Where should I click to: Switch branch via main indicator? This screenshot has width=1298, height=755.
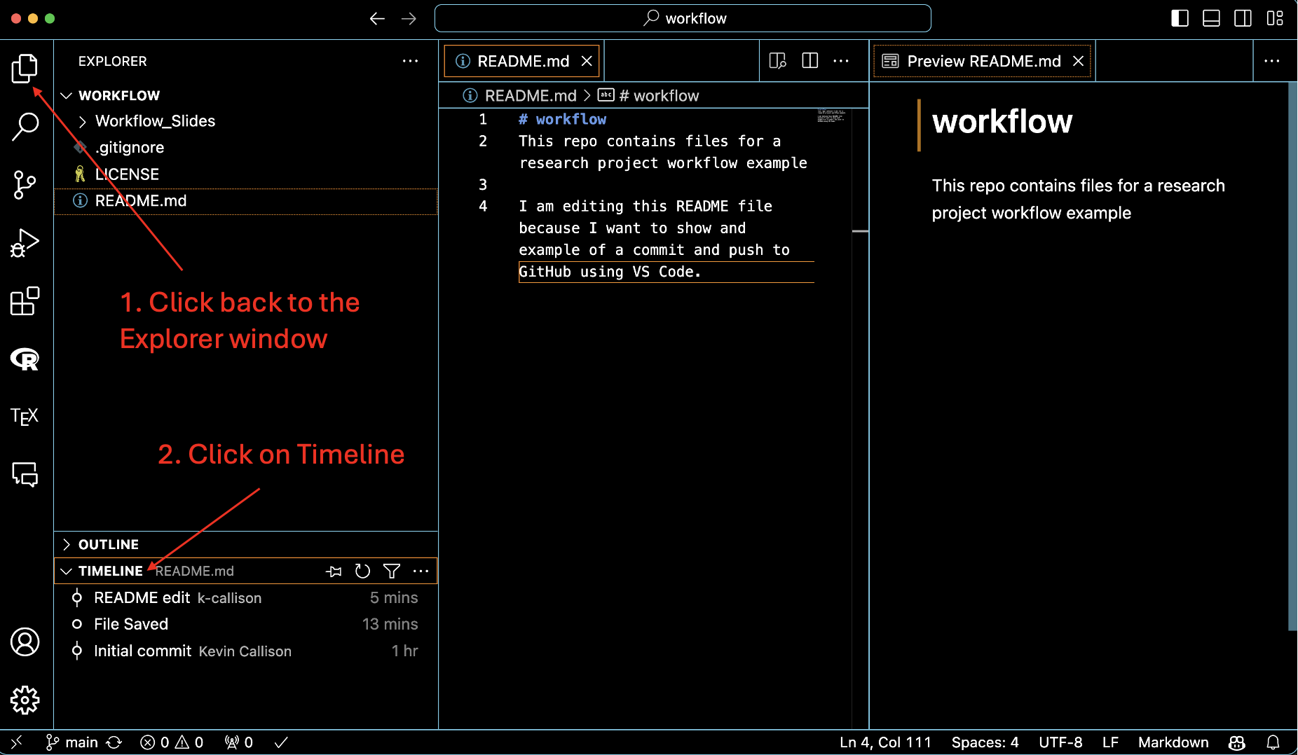pyautogui.click(x=72, y=742)
